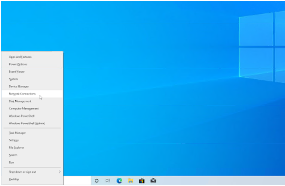Viewport: 285px width, 186px height.
Task: Click the highlighted Network Connections entry
Action: tap(22, 94)
